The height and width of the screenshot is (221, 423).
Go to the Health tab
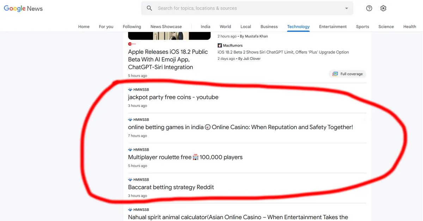[x=410, y=27]
